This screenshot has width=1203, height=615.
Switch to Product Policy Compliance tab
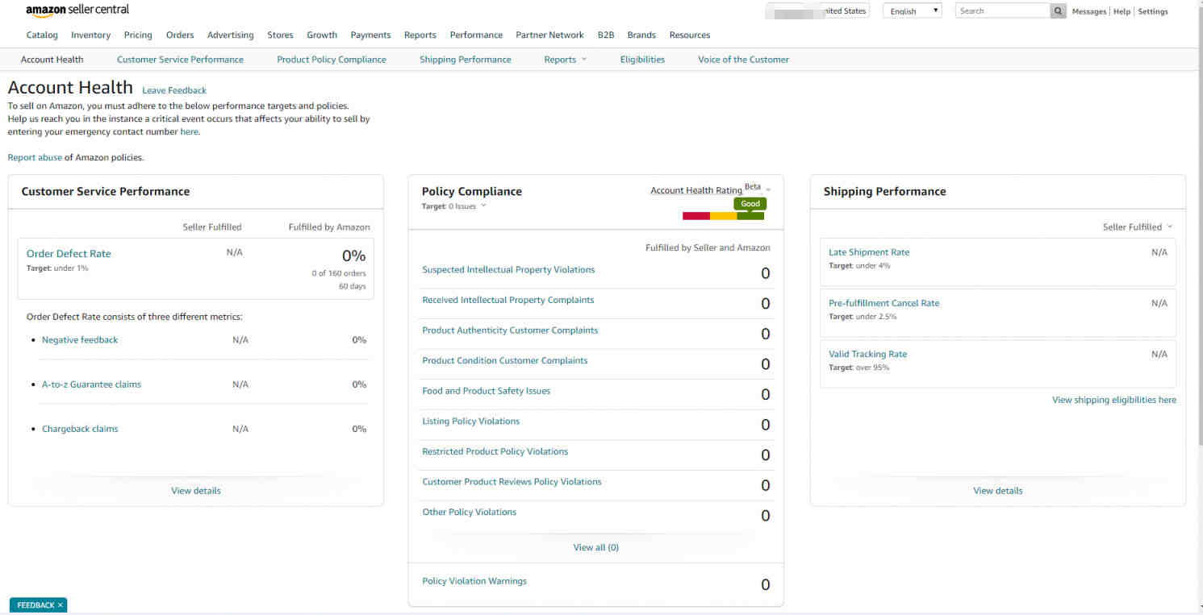332,60
